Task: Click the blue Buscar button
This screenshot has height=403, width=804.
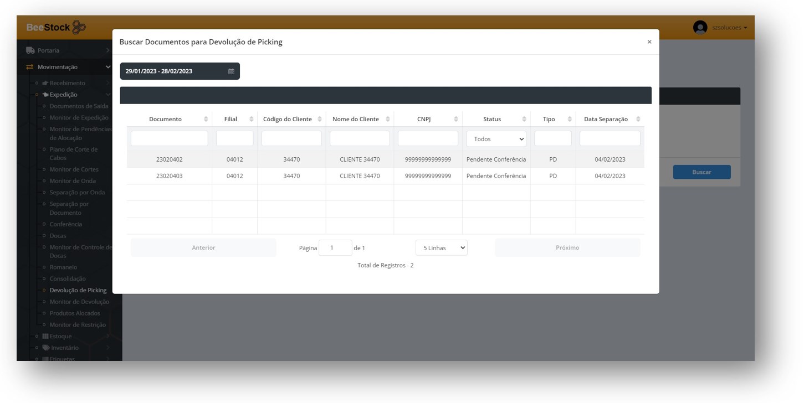Action: (701, 172)
